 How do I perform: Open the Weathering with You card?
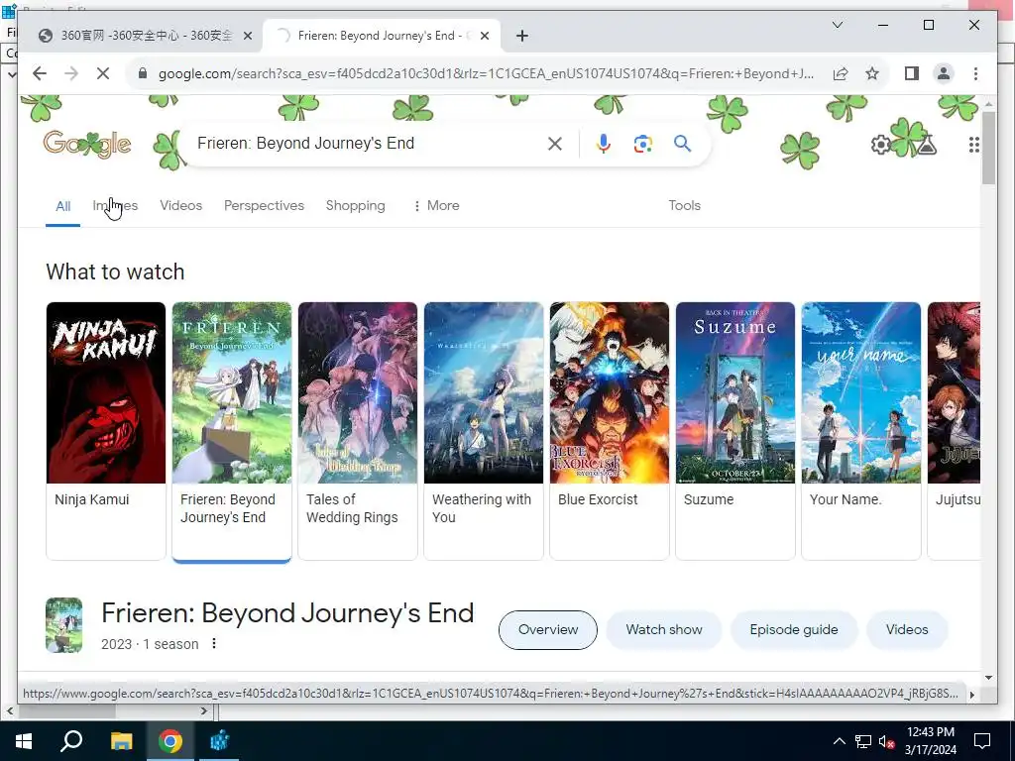[x=484, y=430]
